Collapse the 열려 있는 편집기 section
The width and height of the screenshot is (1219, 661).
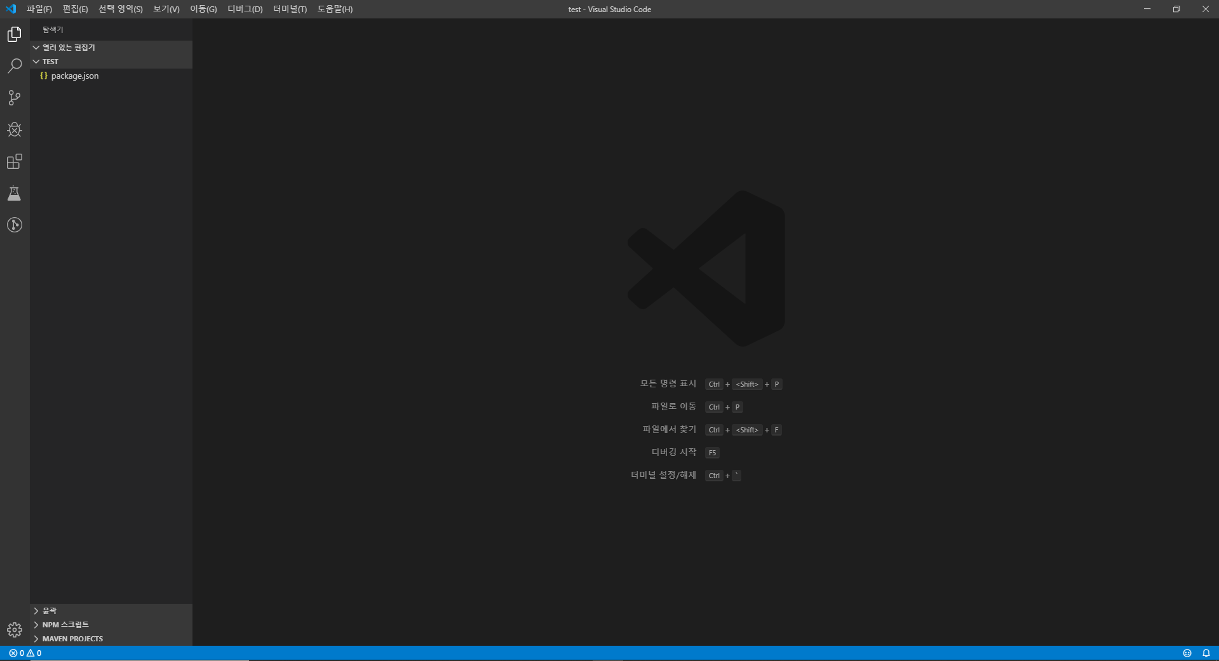pyautogui.click(x=111, y=48)
